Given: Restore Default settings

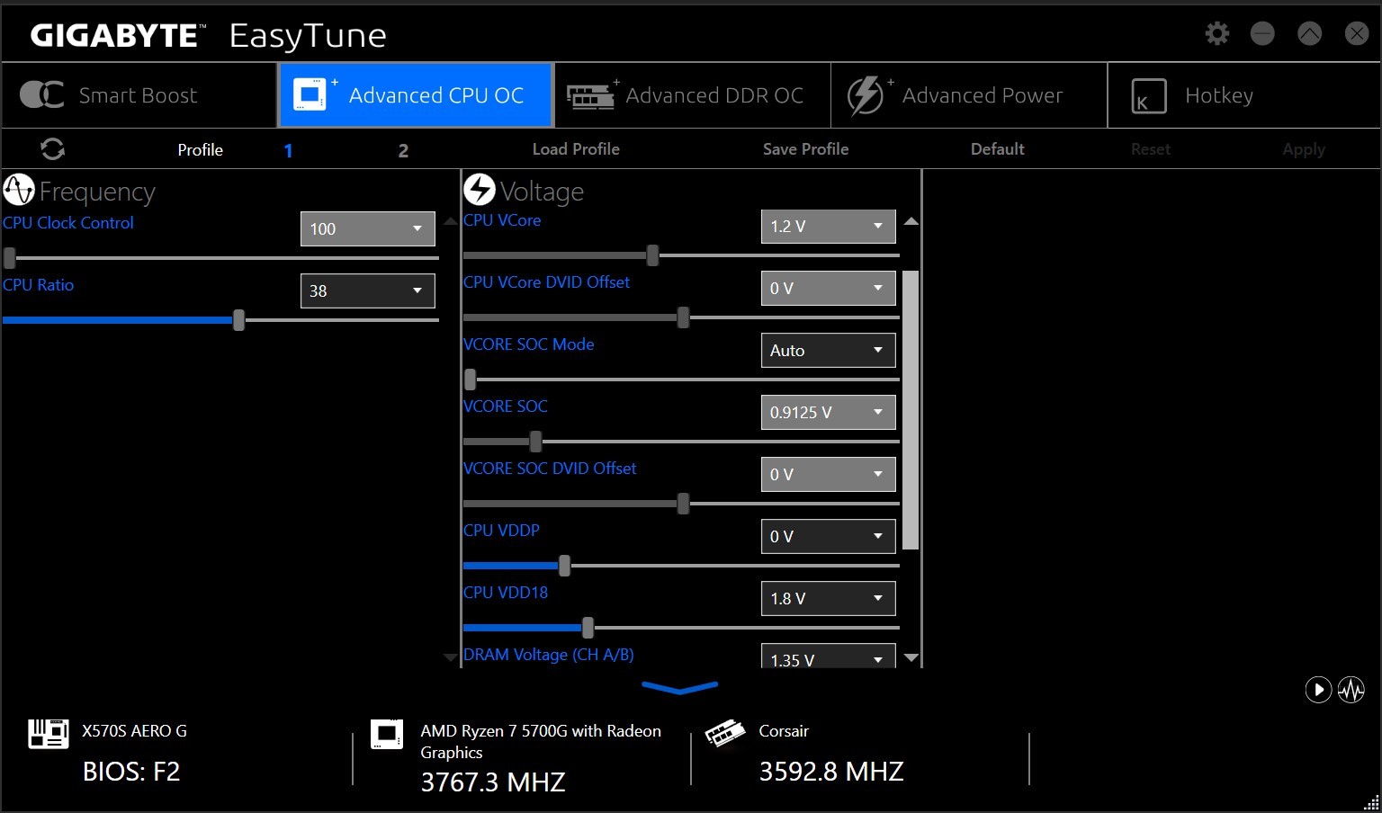Looking at the screenshot, I should [x=997, y=149].
